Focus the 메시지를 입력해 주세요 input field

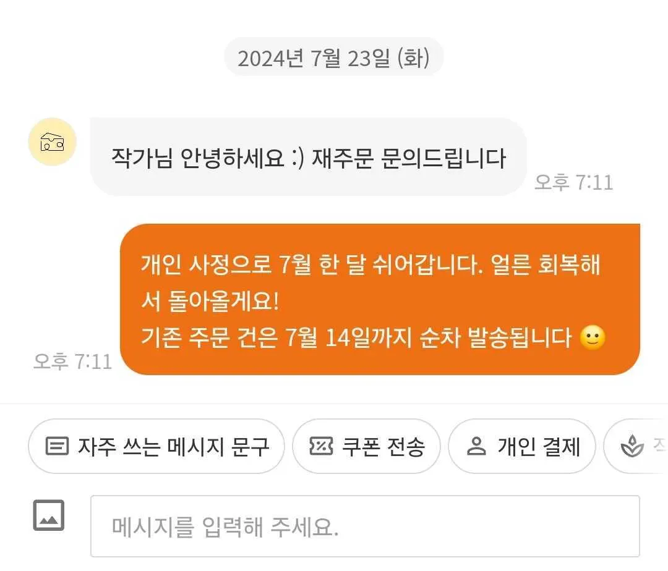click(x=365, y=526)
